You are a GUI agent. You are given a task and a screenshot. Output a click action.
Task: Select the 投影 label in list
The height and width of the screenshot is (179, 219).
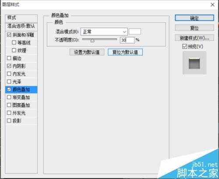pos(17,121)
